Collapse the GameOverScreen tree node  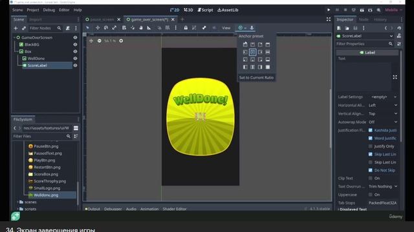tap(14, 37)
